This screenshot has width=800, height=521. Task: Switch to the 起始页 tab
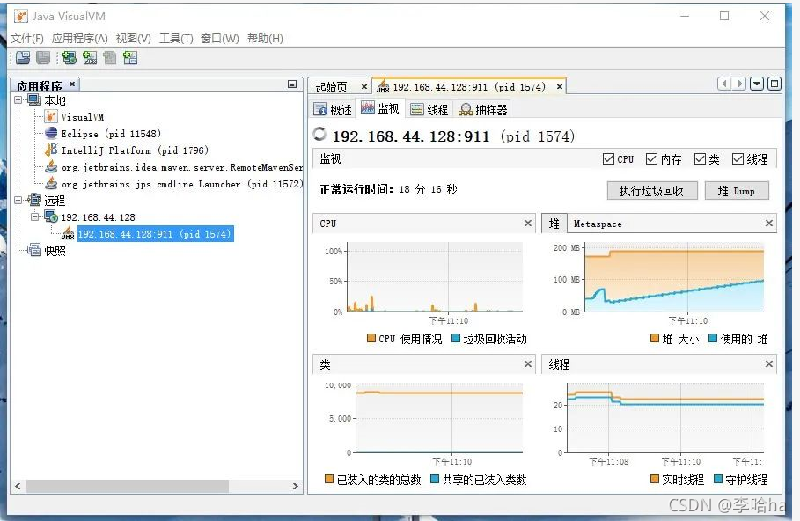[x=332, y=87]
